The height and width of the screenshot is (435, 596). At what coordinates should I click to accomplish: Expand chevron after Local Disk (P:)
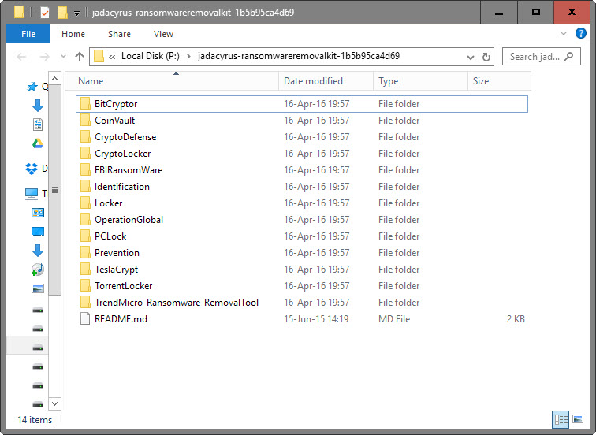[188, 57]
